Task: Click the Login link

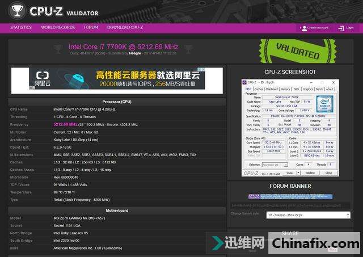Action: [350, 28]
